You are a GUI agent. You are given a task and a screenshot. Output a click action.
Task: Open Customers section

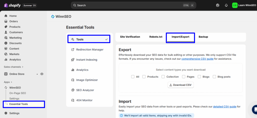point(16,32)
